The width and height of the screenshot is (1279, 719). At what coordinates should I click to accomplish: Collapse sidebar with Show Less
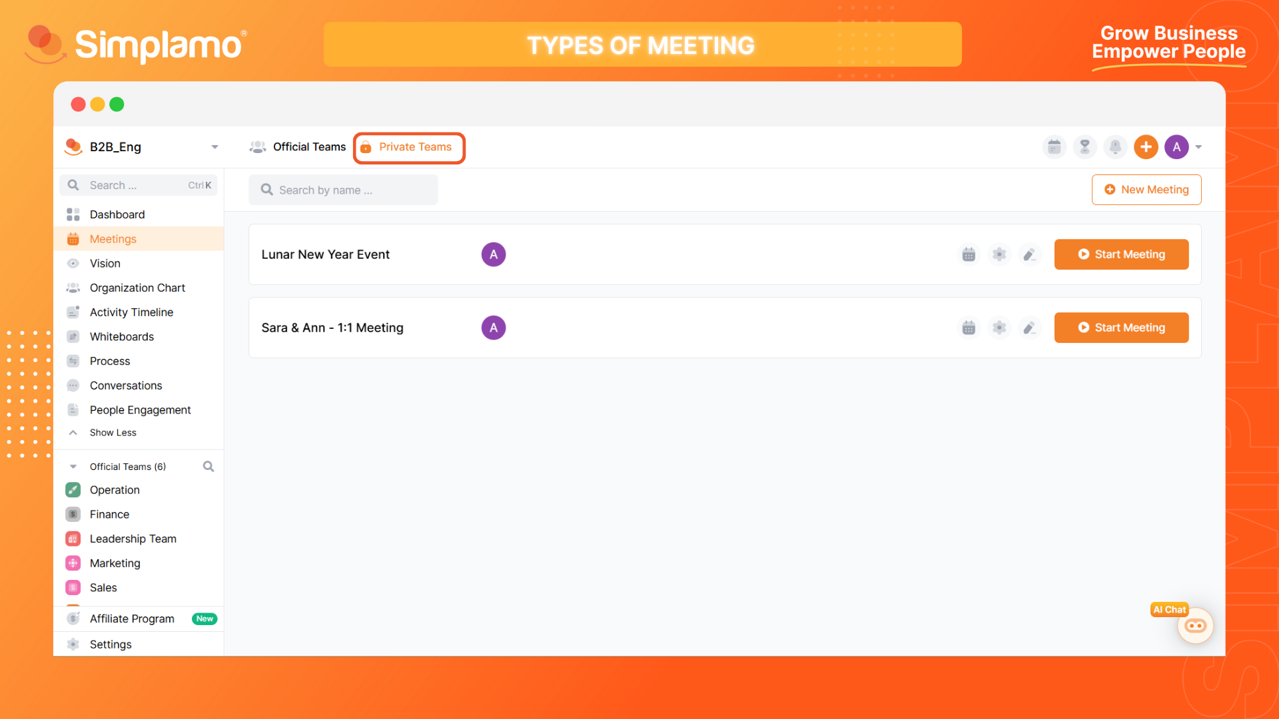113,433
